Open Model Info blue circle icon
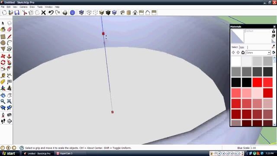This screenshot has width=277, height=156. point(72,13)
